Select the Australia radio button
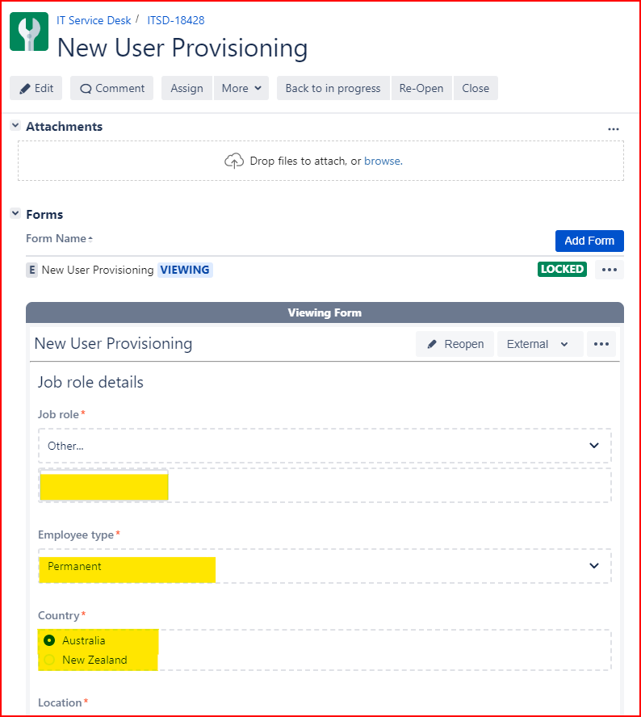 pos(49,640)
